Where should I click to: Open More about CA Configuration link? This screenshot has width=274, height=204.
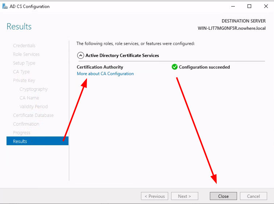(105, 74)
